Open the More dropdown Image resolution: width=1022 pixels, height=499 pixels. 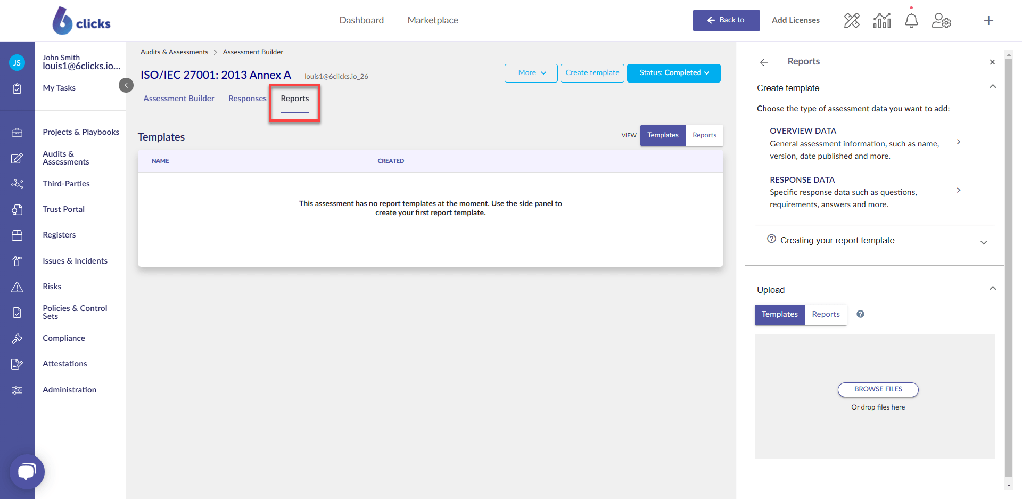(x=531, y=73)
